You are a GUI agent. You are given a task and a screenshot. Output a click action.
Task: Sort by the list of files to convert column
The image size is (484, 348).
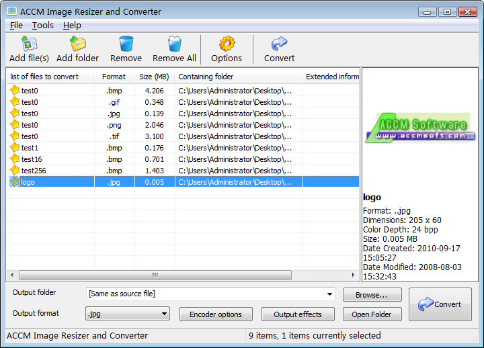pos(50,77)
